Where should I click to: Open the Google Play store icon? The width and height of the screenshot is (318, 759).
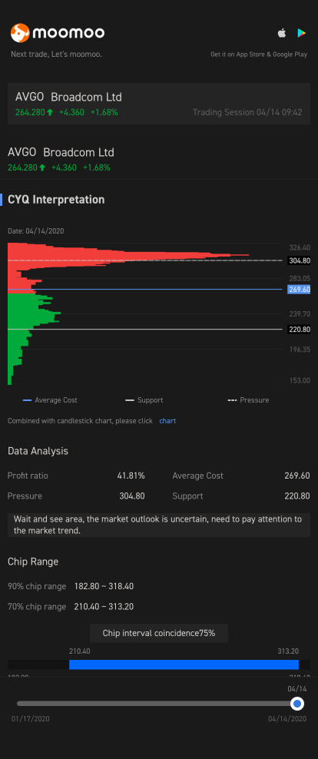pyautogui.click(x=301, y=33)
